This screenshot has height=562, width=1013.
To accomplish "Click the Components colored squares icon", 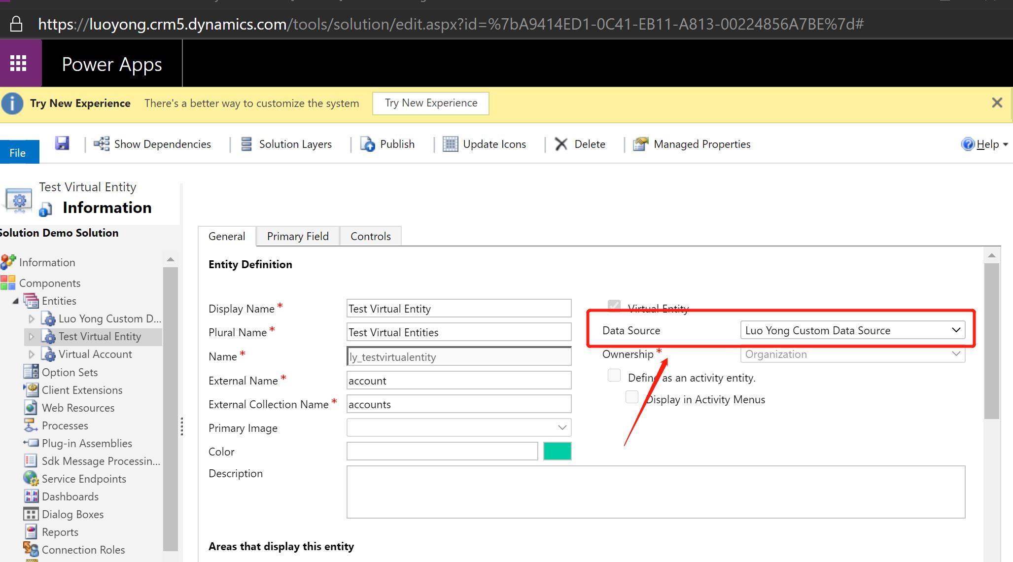I will [x=8, y=282].
